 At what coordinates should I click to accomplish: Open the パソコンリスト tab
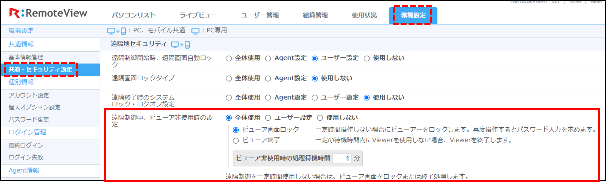(x=133, y=15)
